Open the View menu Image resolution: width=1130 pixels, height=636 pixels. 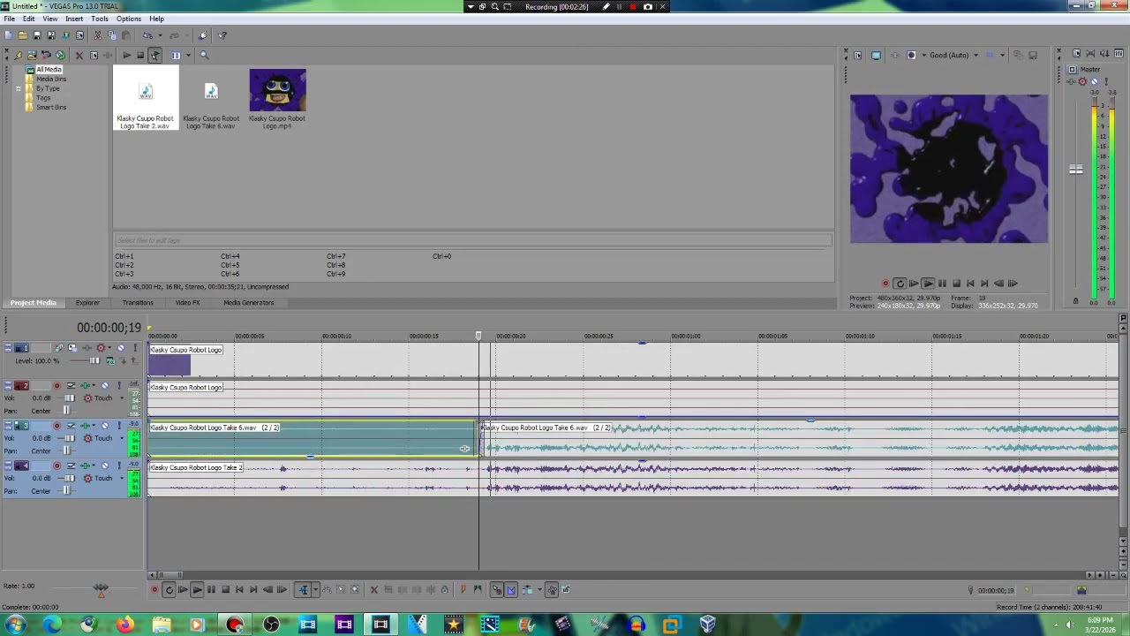pyautogui.click(x=50, y=19)
